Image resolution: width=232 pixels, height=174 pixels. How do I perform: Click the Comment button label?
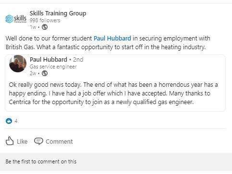[59, 142]
